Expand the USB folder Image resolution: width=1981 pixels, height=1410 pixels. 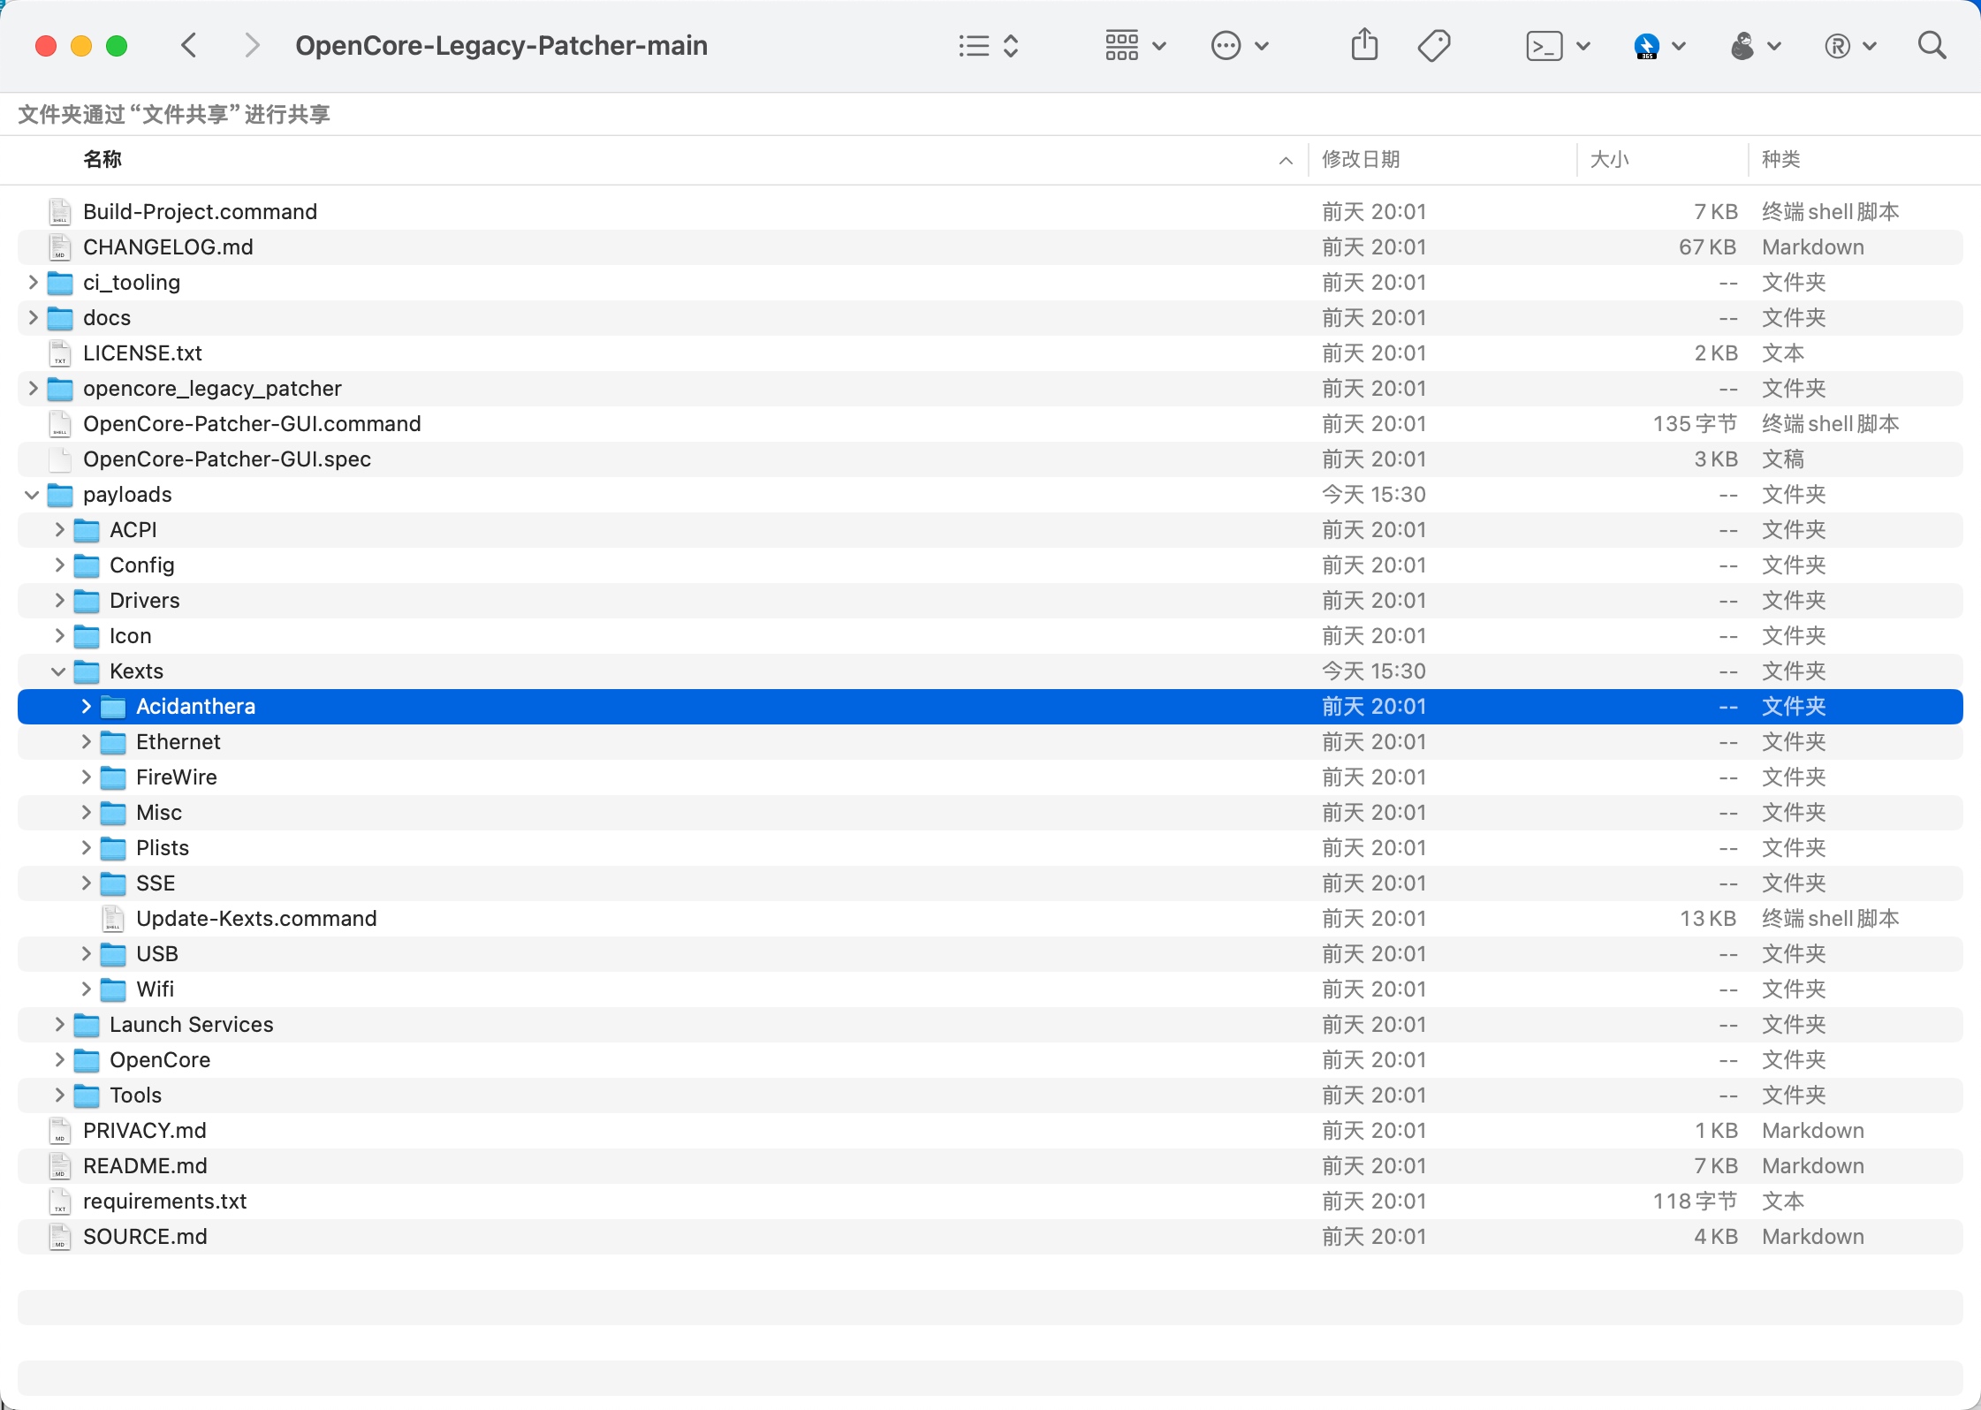[x=86, y=953]
